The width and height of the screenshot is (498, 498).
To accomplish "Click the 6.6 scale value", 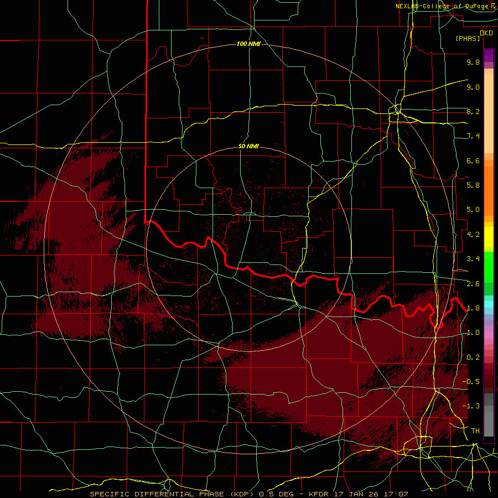I will click(473, 160).
